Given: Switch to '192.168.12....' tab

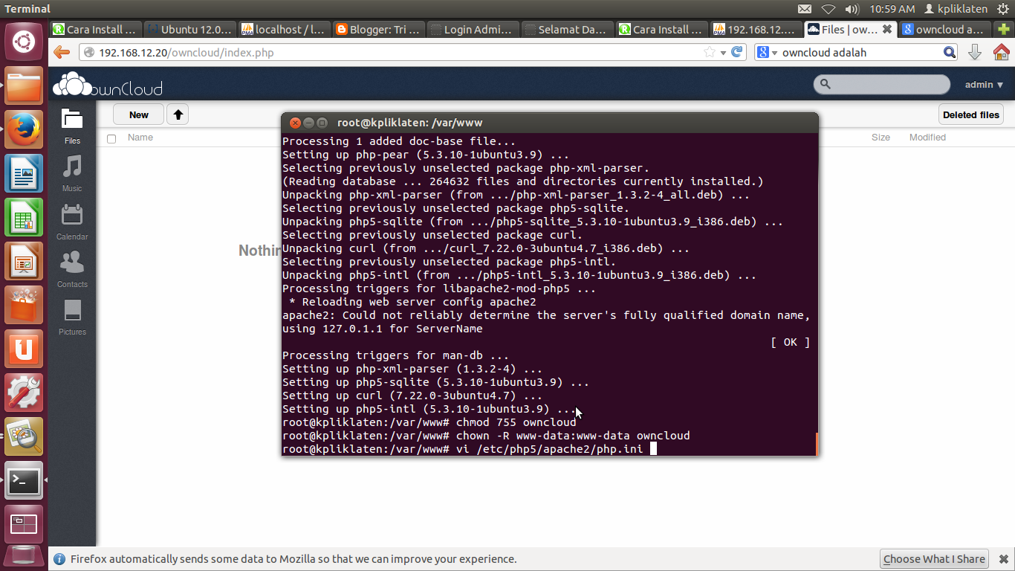Looking at the screenshot, I should coord(756,30).
